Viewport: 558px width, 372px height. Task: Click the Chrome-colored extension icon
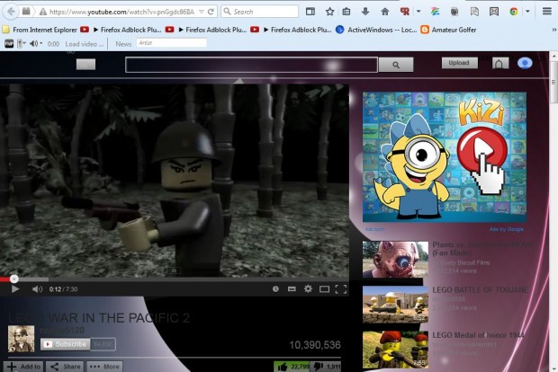514,12
